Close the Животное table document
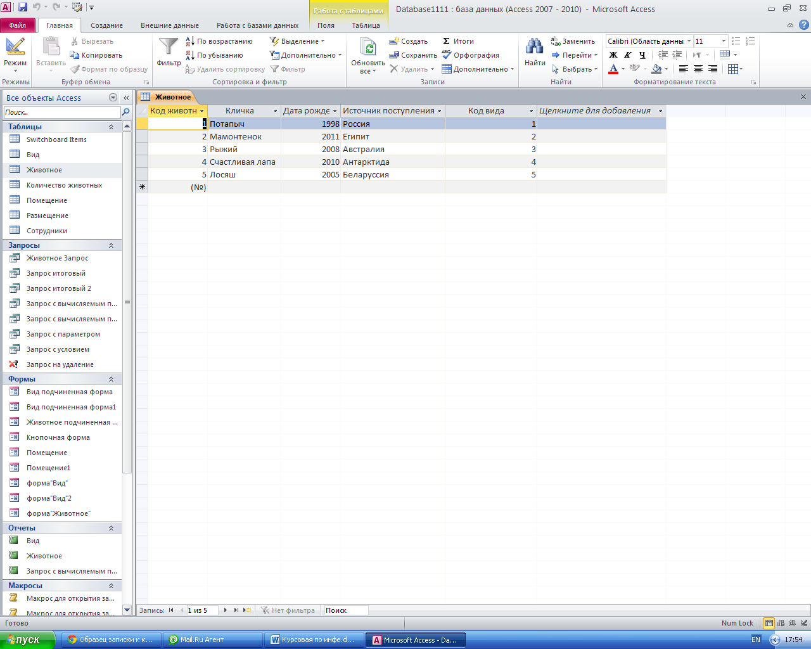This screenshot has height=649, width=811. 803,97
